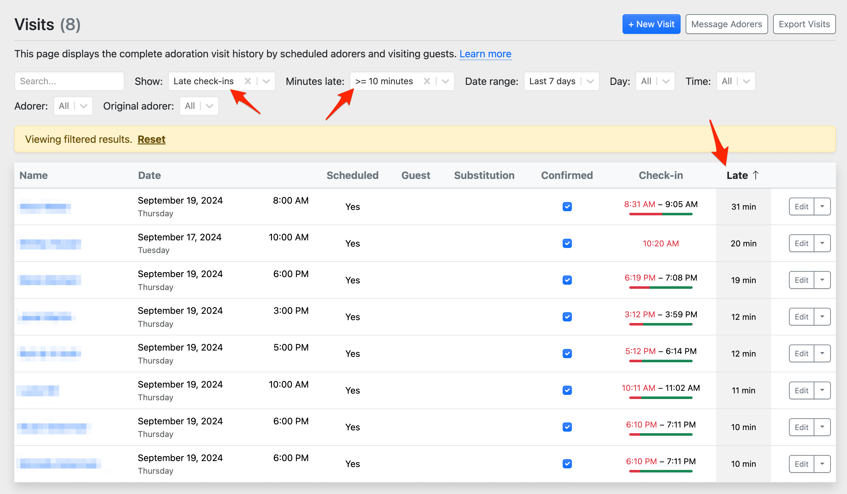Uncheck Confirmed for the September 17 visit
847x494 pixels.
(x=567, y=243)
